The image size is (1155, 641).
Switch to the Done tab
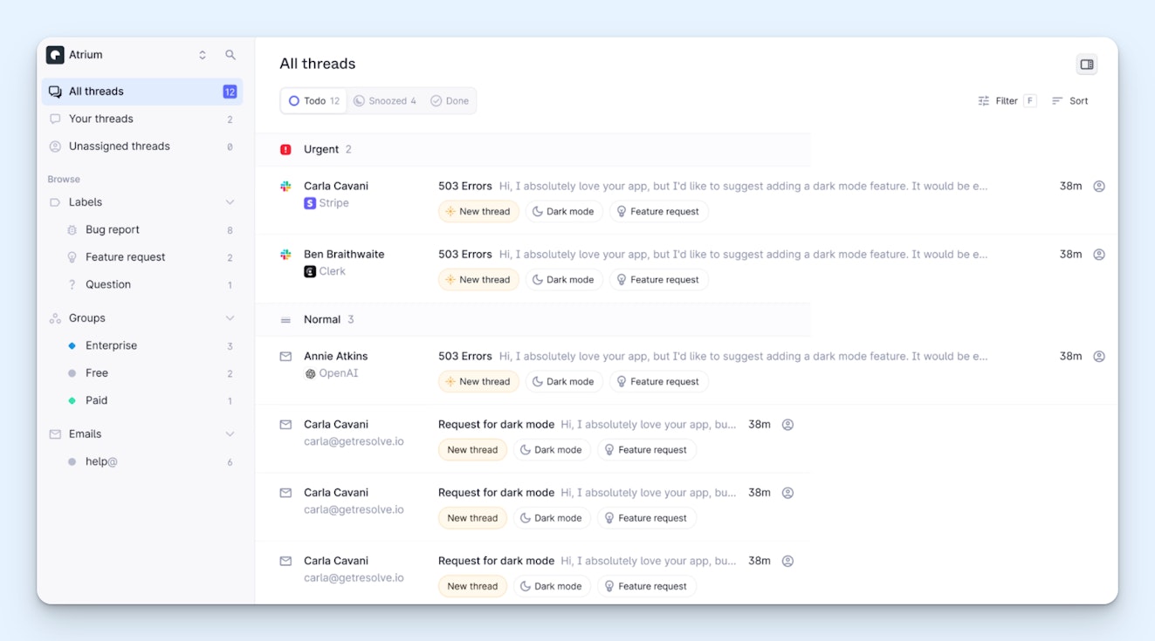tap(450, 101)
